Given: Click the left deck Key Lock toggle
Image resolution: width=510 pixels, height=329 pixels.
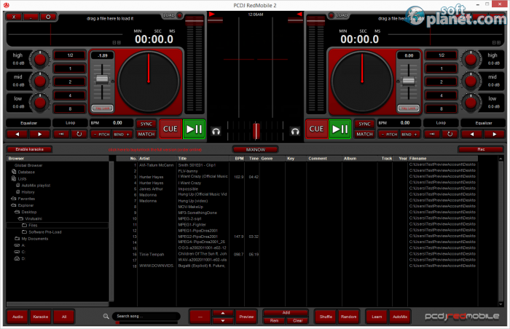Looking at the screenshot, I should [102, 108].
